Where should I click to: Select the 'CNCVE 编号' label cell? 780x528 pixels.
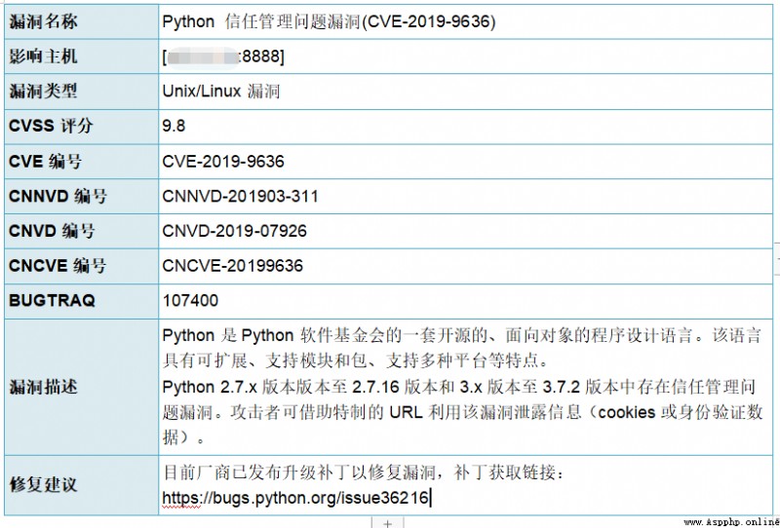point(82,266)
